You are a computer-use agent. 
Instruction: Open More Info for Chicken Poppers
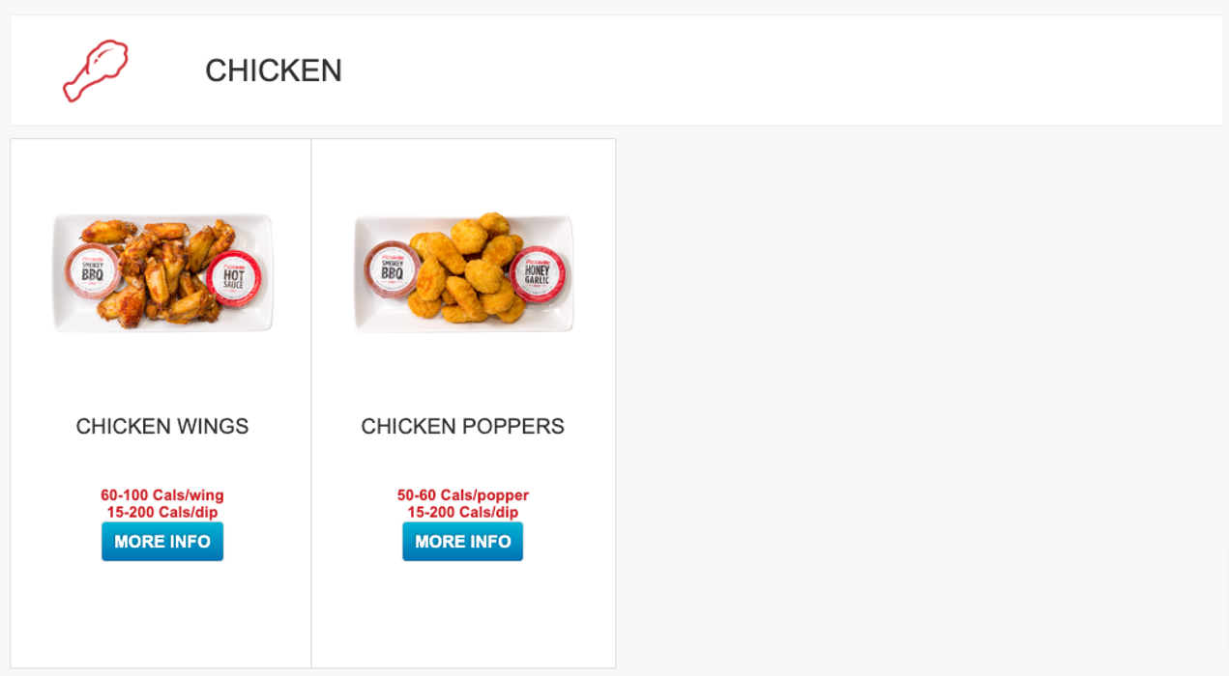pos(463,542)
